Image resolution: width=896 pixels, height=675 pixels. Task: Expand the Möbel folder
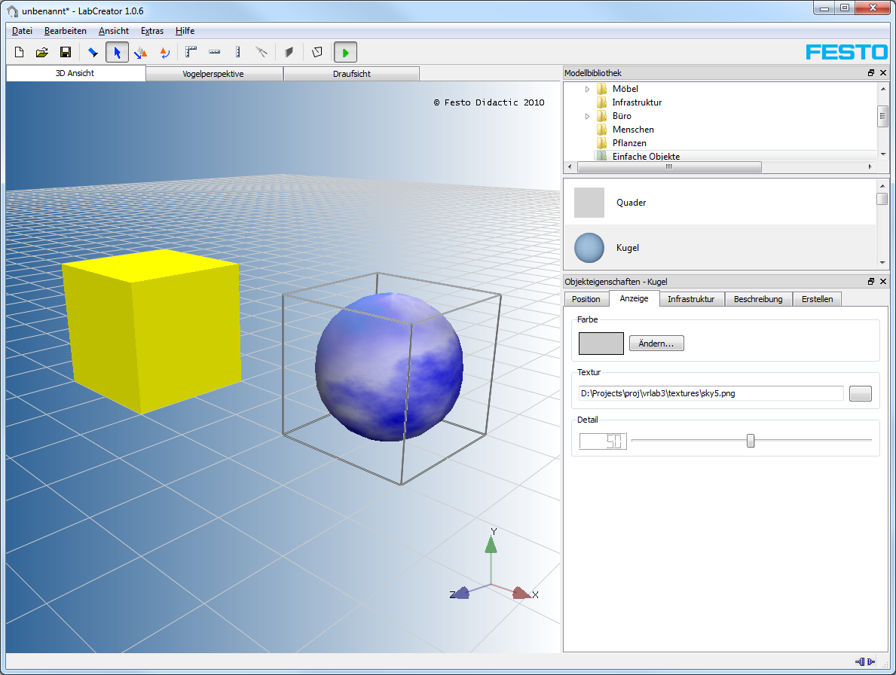pos(588,89)
